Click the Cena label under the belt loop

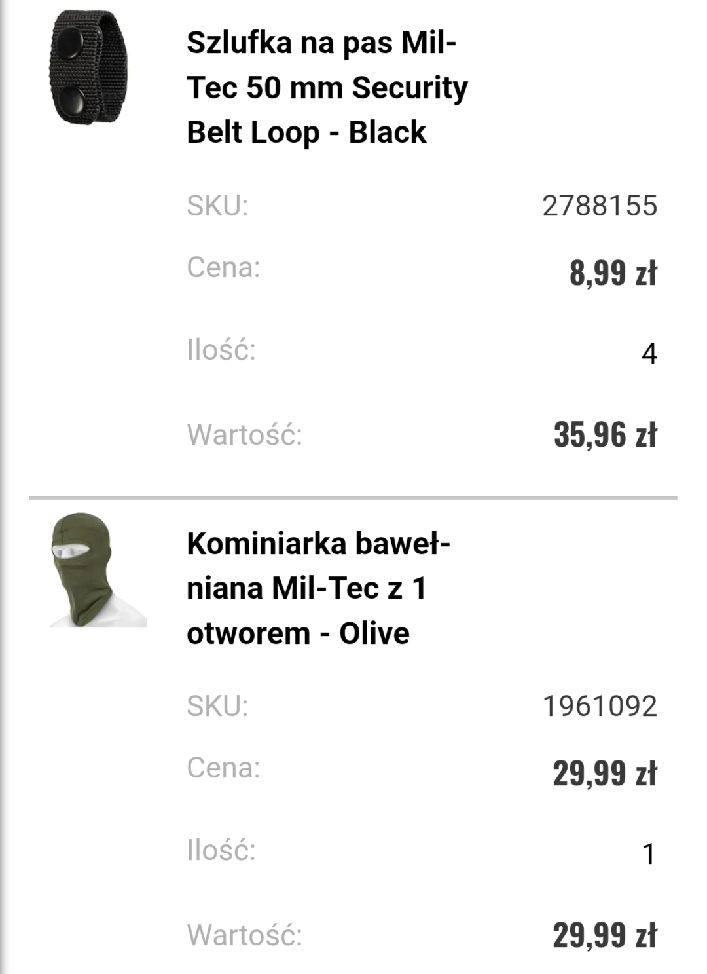(223, 267)
